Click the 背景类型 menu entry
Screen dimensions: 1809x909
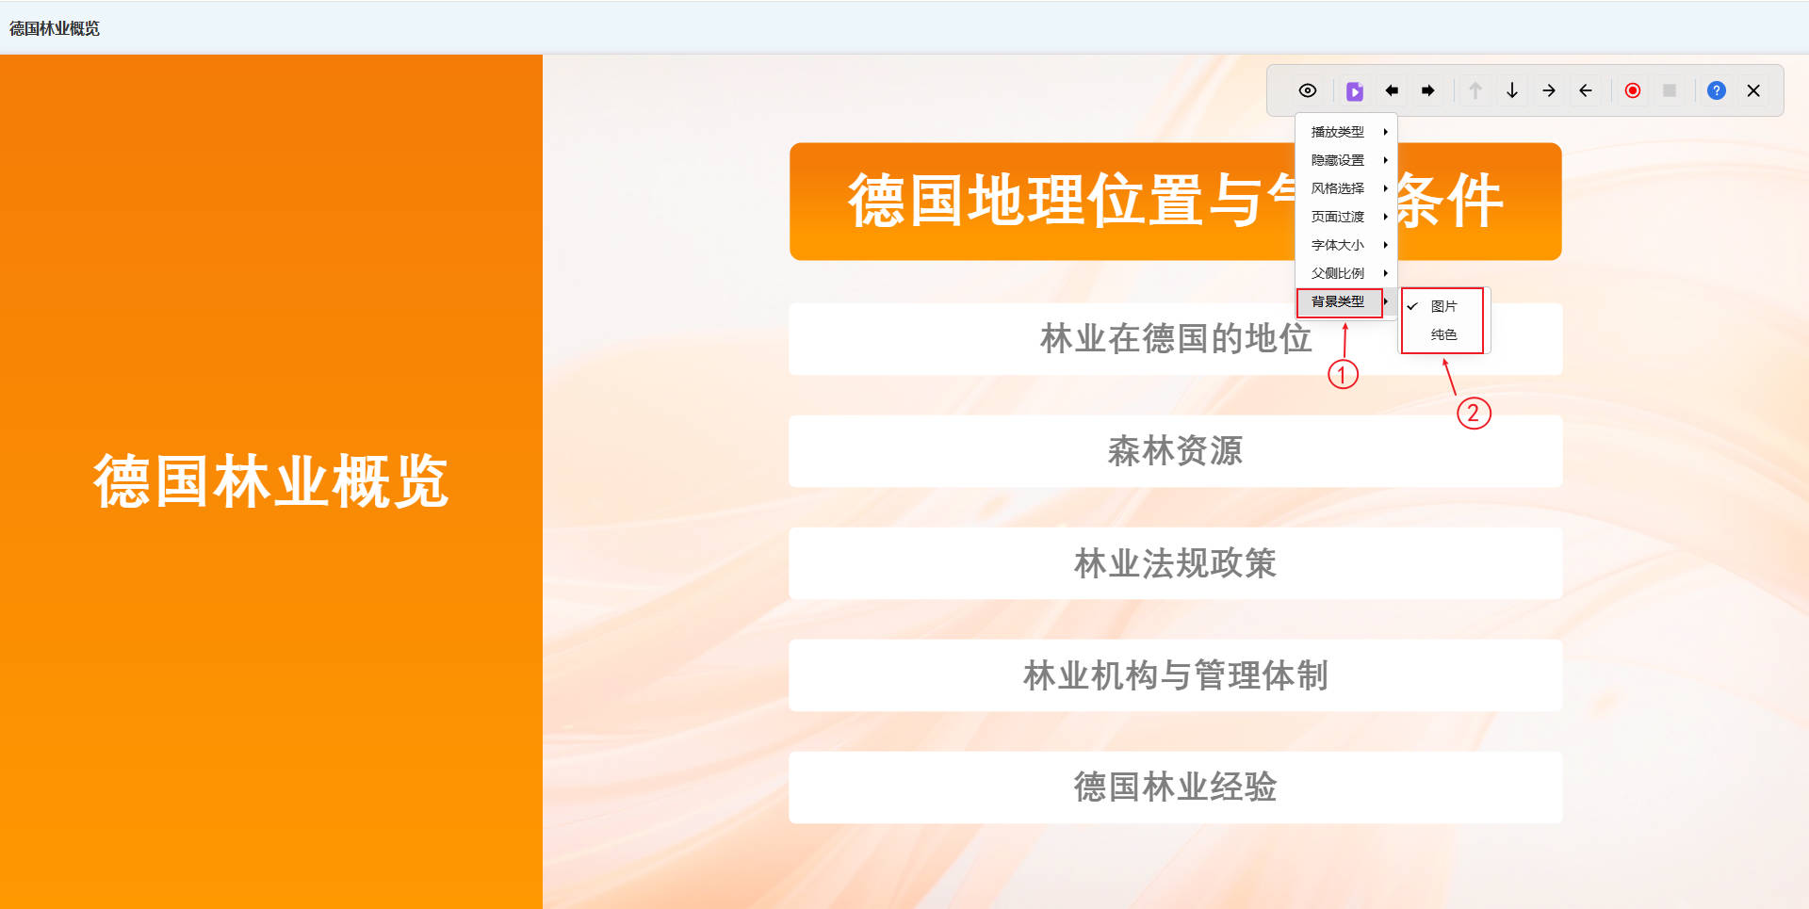1340,301
